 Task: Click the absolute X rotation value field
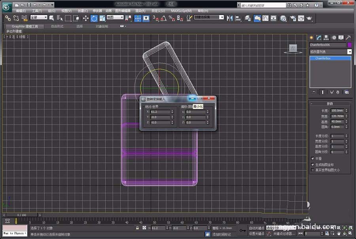click(160, 112)
